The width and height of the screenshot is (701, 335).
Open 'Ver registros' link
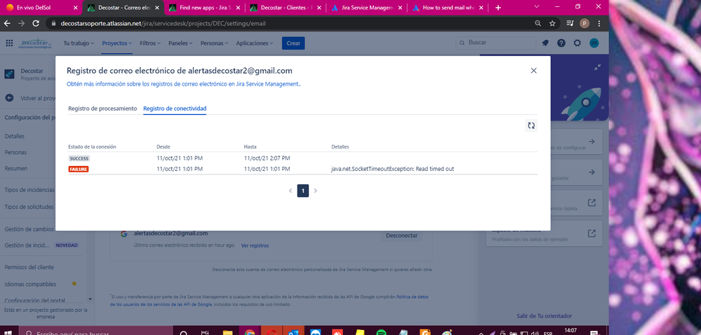tap(255, 246)
